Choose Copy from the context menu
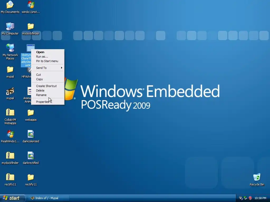Image resolution: width=270 pixels, height=202 pixels. [x=48, y=79]
